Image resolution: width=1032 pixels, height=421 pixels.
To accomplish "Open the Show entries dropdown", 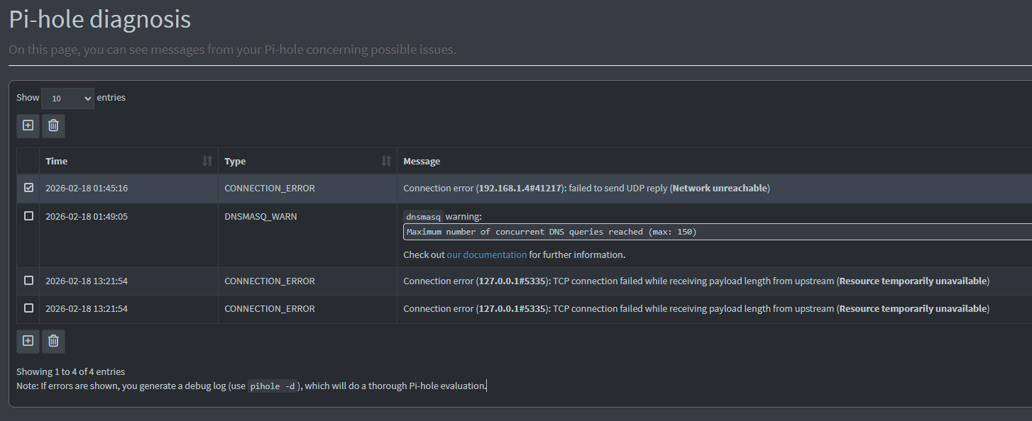I will click(67, 99).
